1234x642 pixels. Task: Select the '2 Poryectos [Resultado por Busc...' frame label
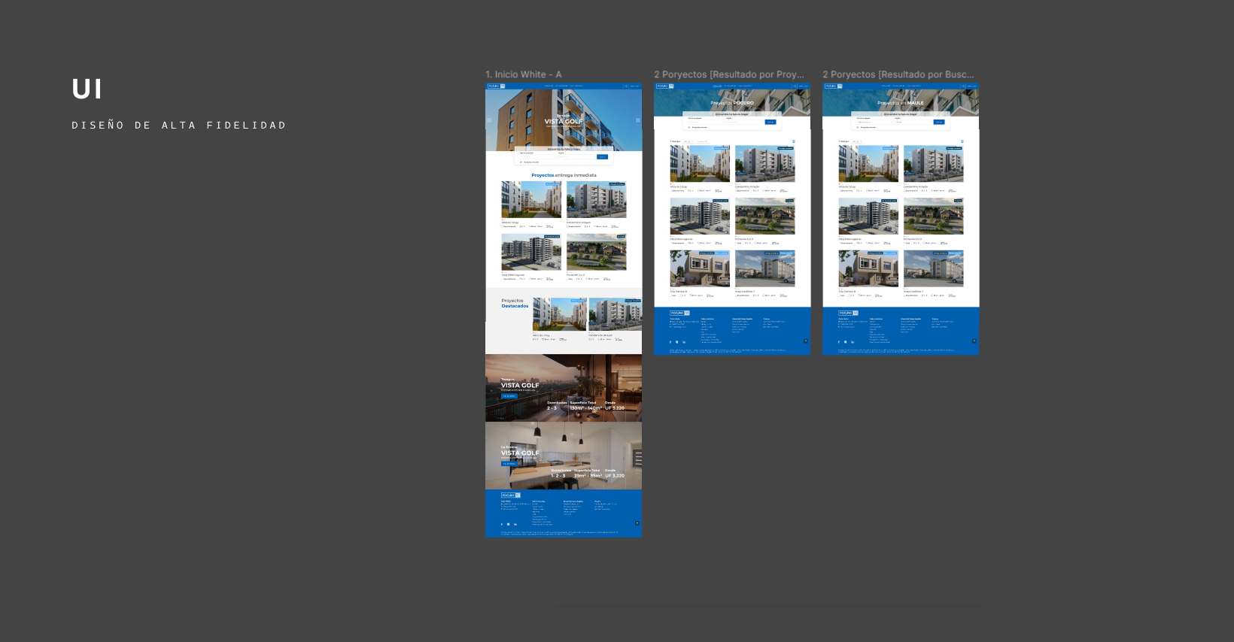[x=898, y=74]
